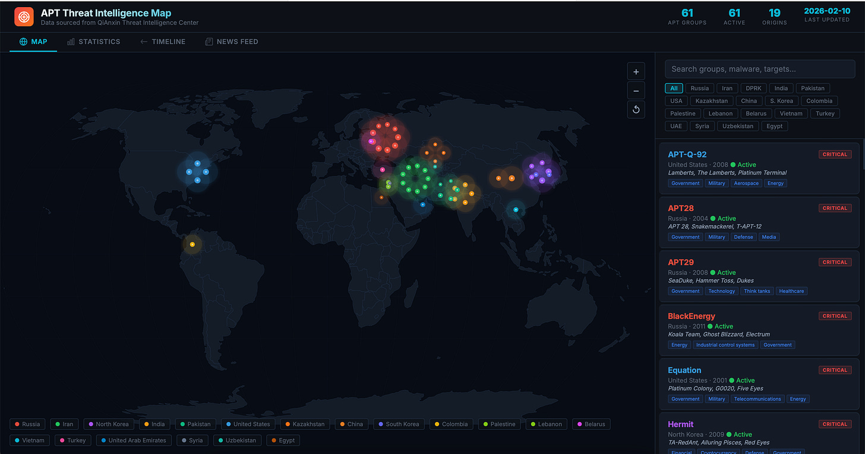Viewport: 865px width, 454px height.
Task: Select the cyan Vietnam marker on the map
Action: coord(516,210)
